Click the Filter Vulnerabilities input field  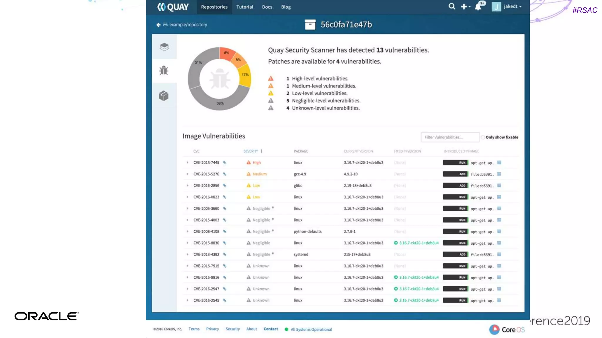[450, 137]
